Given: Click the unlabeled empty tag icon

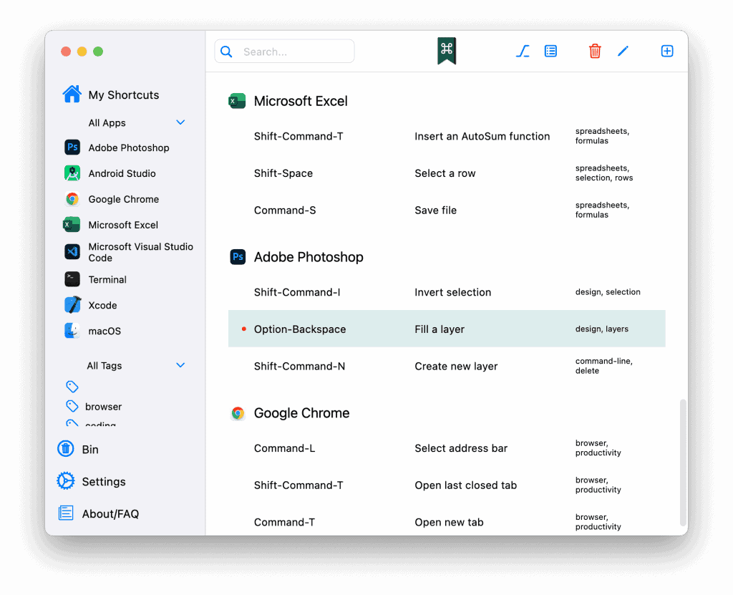Looking at the screenshot, I should pyautogui.click(x=72, y=387).
